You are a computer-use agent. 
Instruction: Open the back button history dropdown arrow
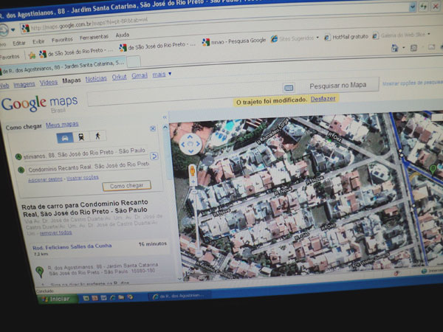point(13,30)
